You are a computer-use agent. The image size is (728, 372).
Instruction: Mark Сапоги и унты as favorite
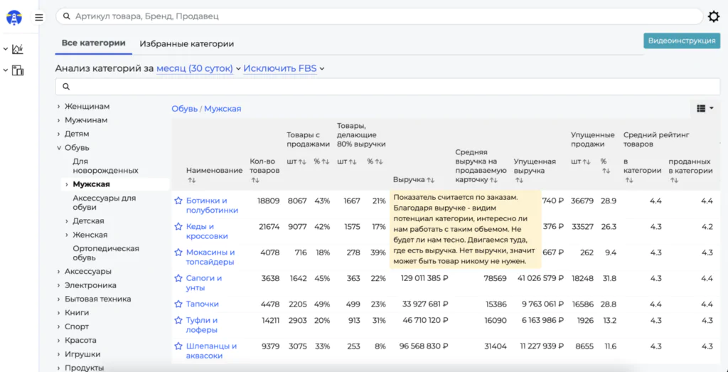tap(178, 278)
